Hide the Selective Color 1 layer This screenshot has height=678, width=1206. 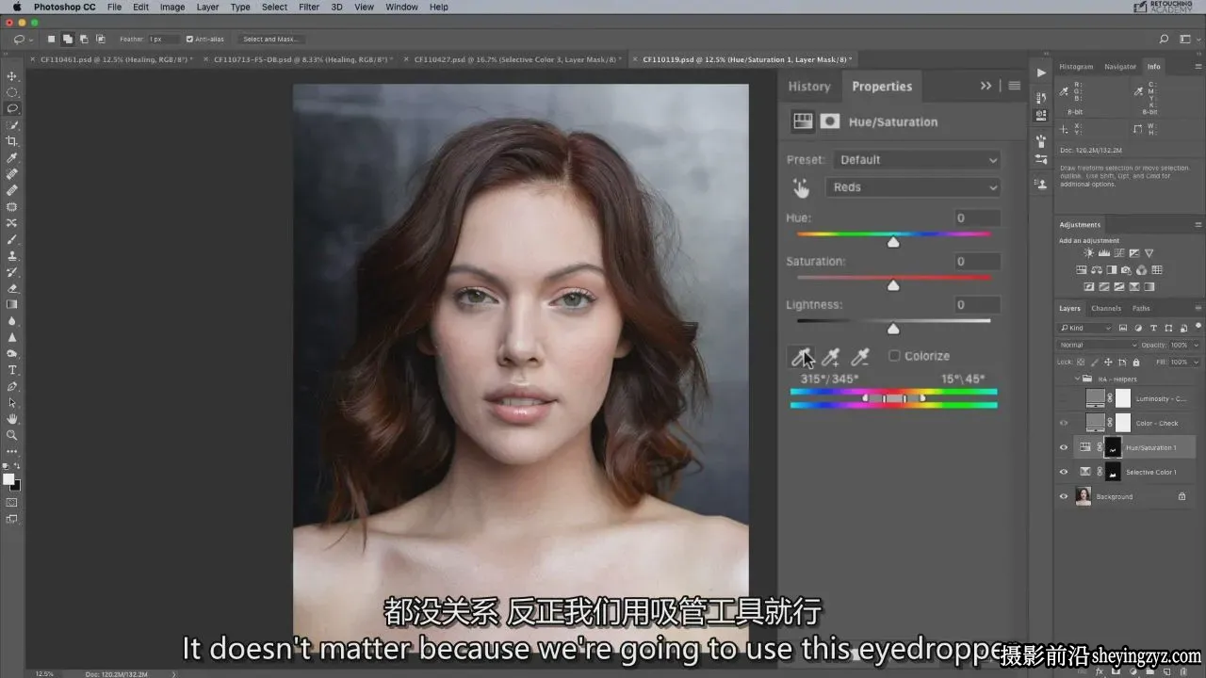(1064, 472)
